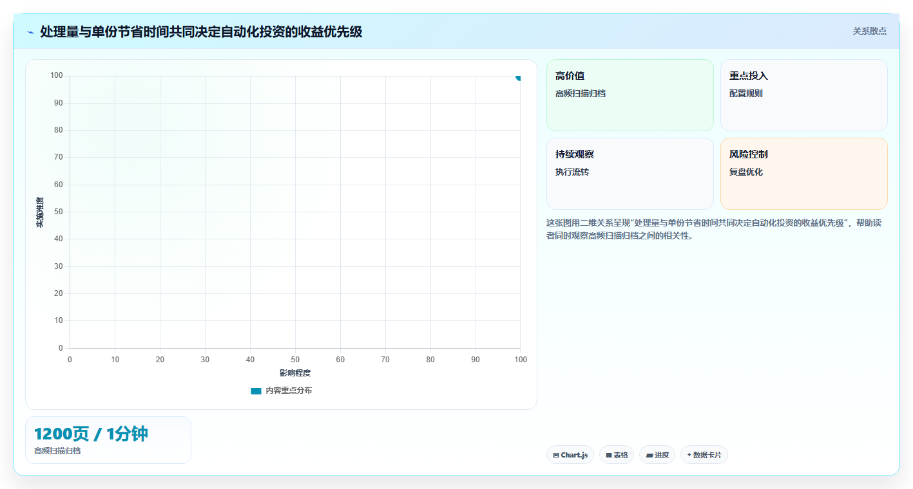Click the 内容重点分布 legend label
The width and height of the screenshot is (913, 489).
pyautogui.click(x=289, y=391)
